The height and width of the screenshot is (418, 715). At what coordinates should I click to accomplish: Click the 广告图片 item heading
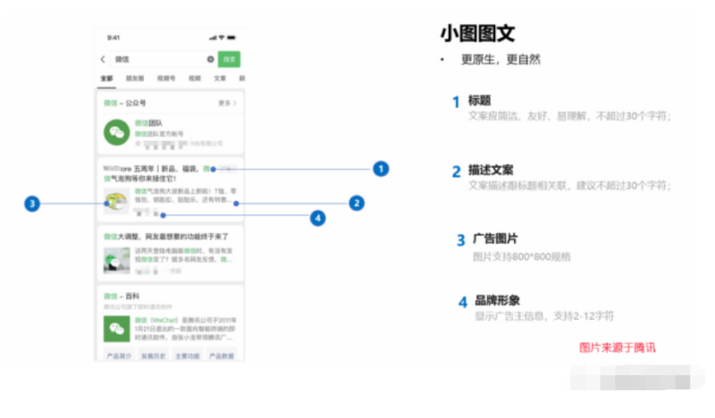coord(495,238)
